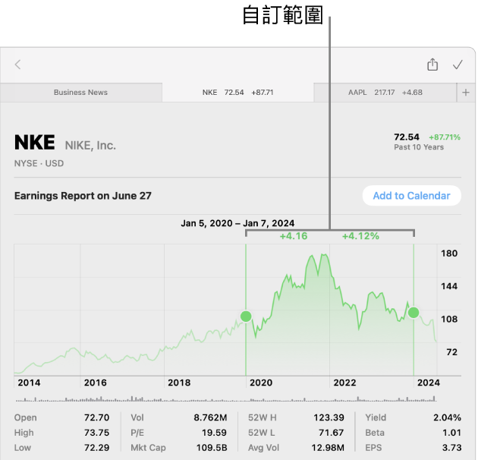Click the NKE ticker heading
Image resolution: width=478 pixels, height=460 pixels.
[35, 143]
